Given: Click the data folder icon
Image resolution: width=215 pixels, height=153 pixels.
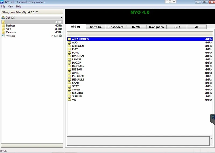Looking at the screenshot, I should pyautogui.click(x=3, y=29).
